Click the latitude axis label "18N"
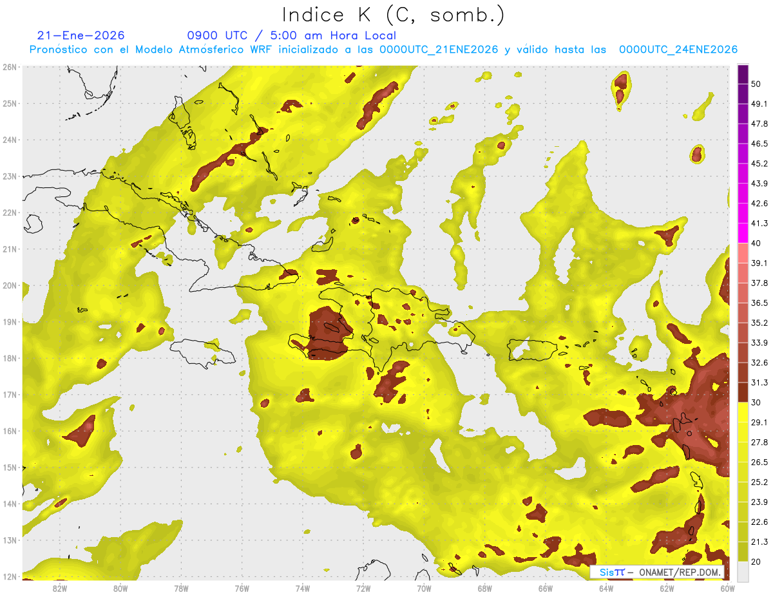This screenshot has width=773, height=597. click(x=10, y=358)
